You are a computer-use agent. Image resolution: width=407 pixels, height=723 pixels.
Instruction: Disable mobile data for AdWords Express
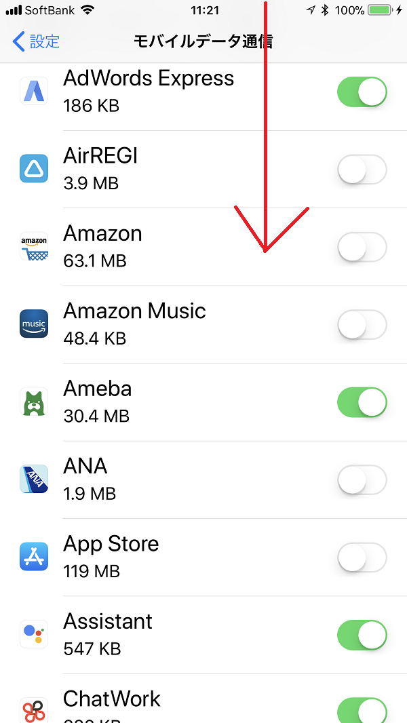[x=362, y=92]
